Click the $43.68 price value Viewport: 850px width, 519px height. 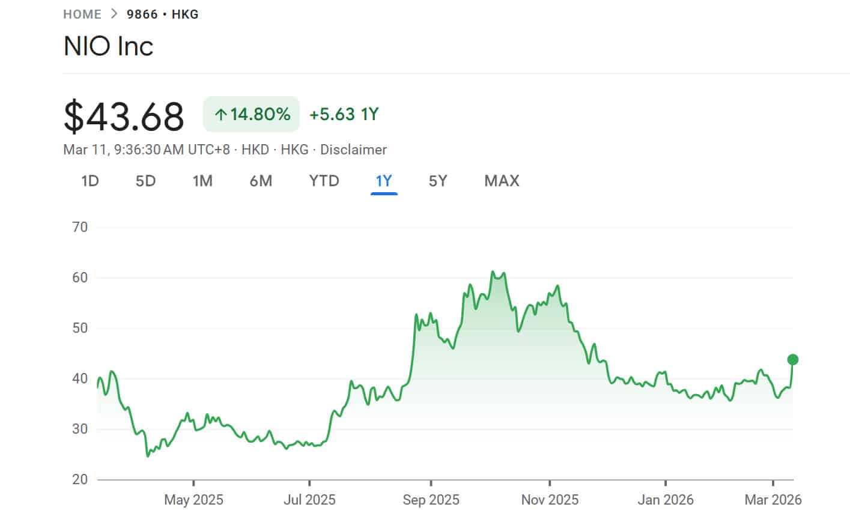pyautogui.click(x=124, y=117)
